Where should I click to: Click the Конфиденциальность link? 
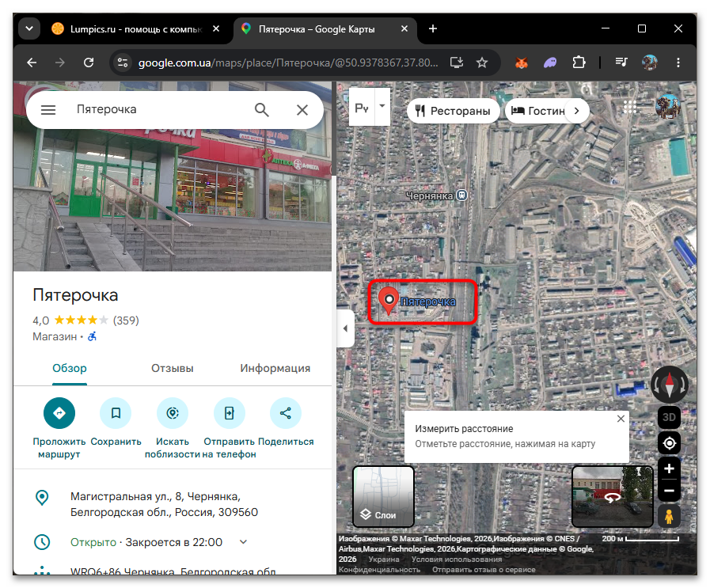(x=379, y=570)
